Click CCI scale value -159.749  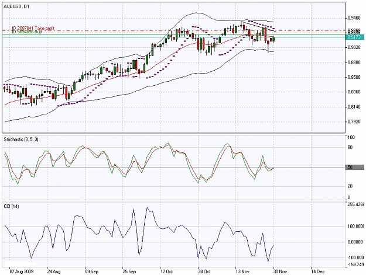355,264
